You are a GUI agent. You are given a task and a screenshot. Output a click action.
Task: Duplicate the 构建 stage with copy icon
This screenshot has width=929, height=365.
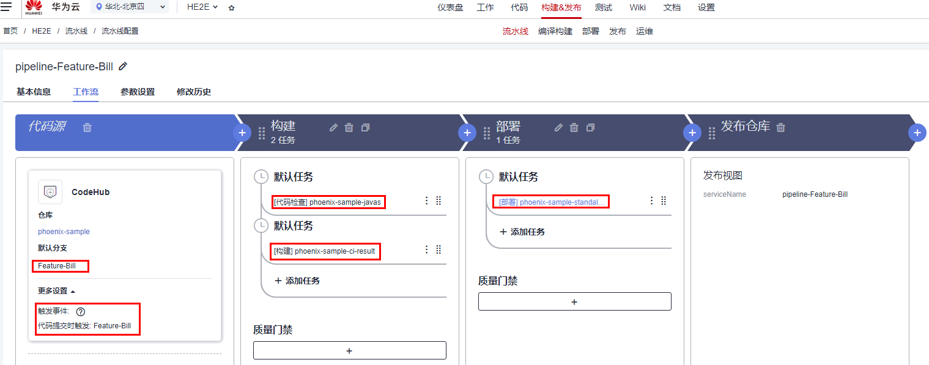coord(365,127)
